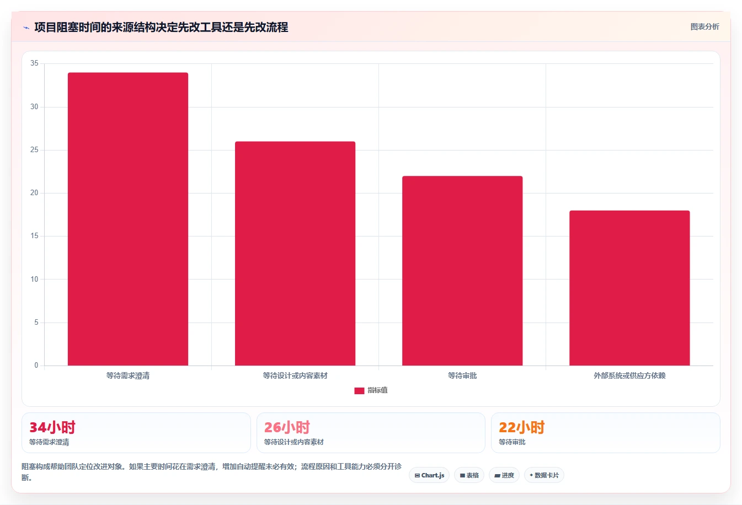Open the 22小时 data card
The height and width of the screenshot is (505, 742).
(x=606, y=433)
